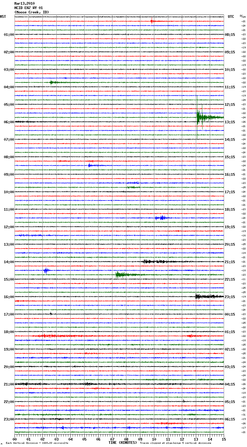Click the 17:15 UTC time label

click(x=230, y=192)
